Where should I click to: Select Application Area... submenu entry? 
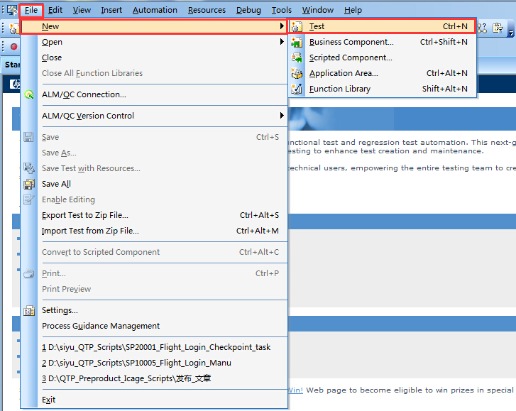[x=383, y=73]
